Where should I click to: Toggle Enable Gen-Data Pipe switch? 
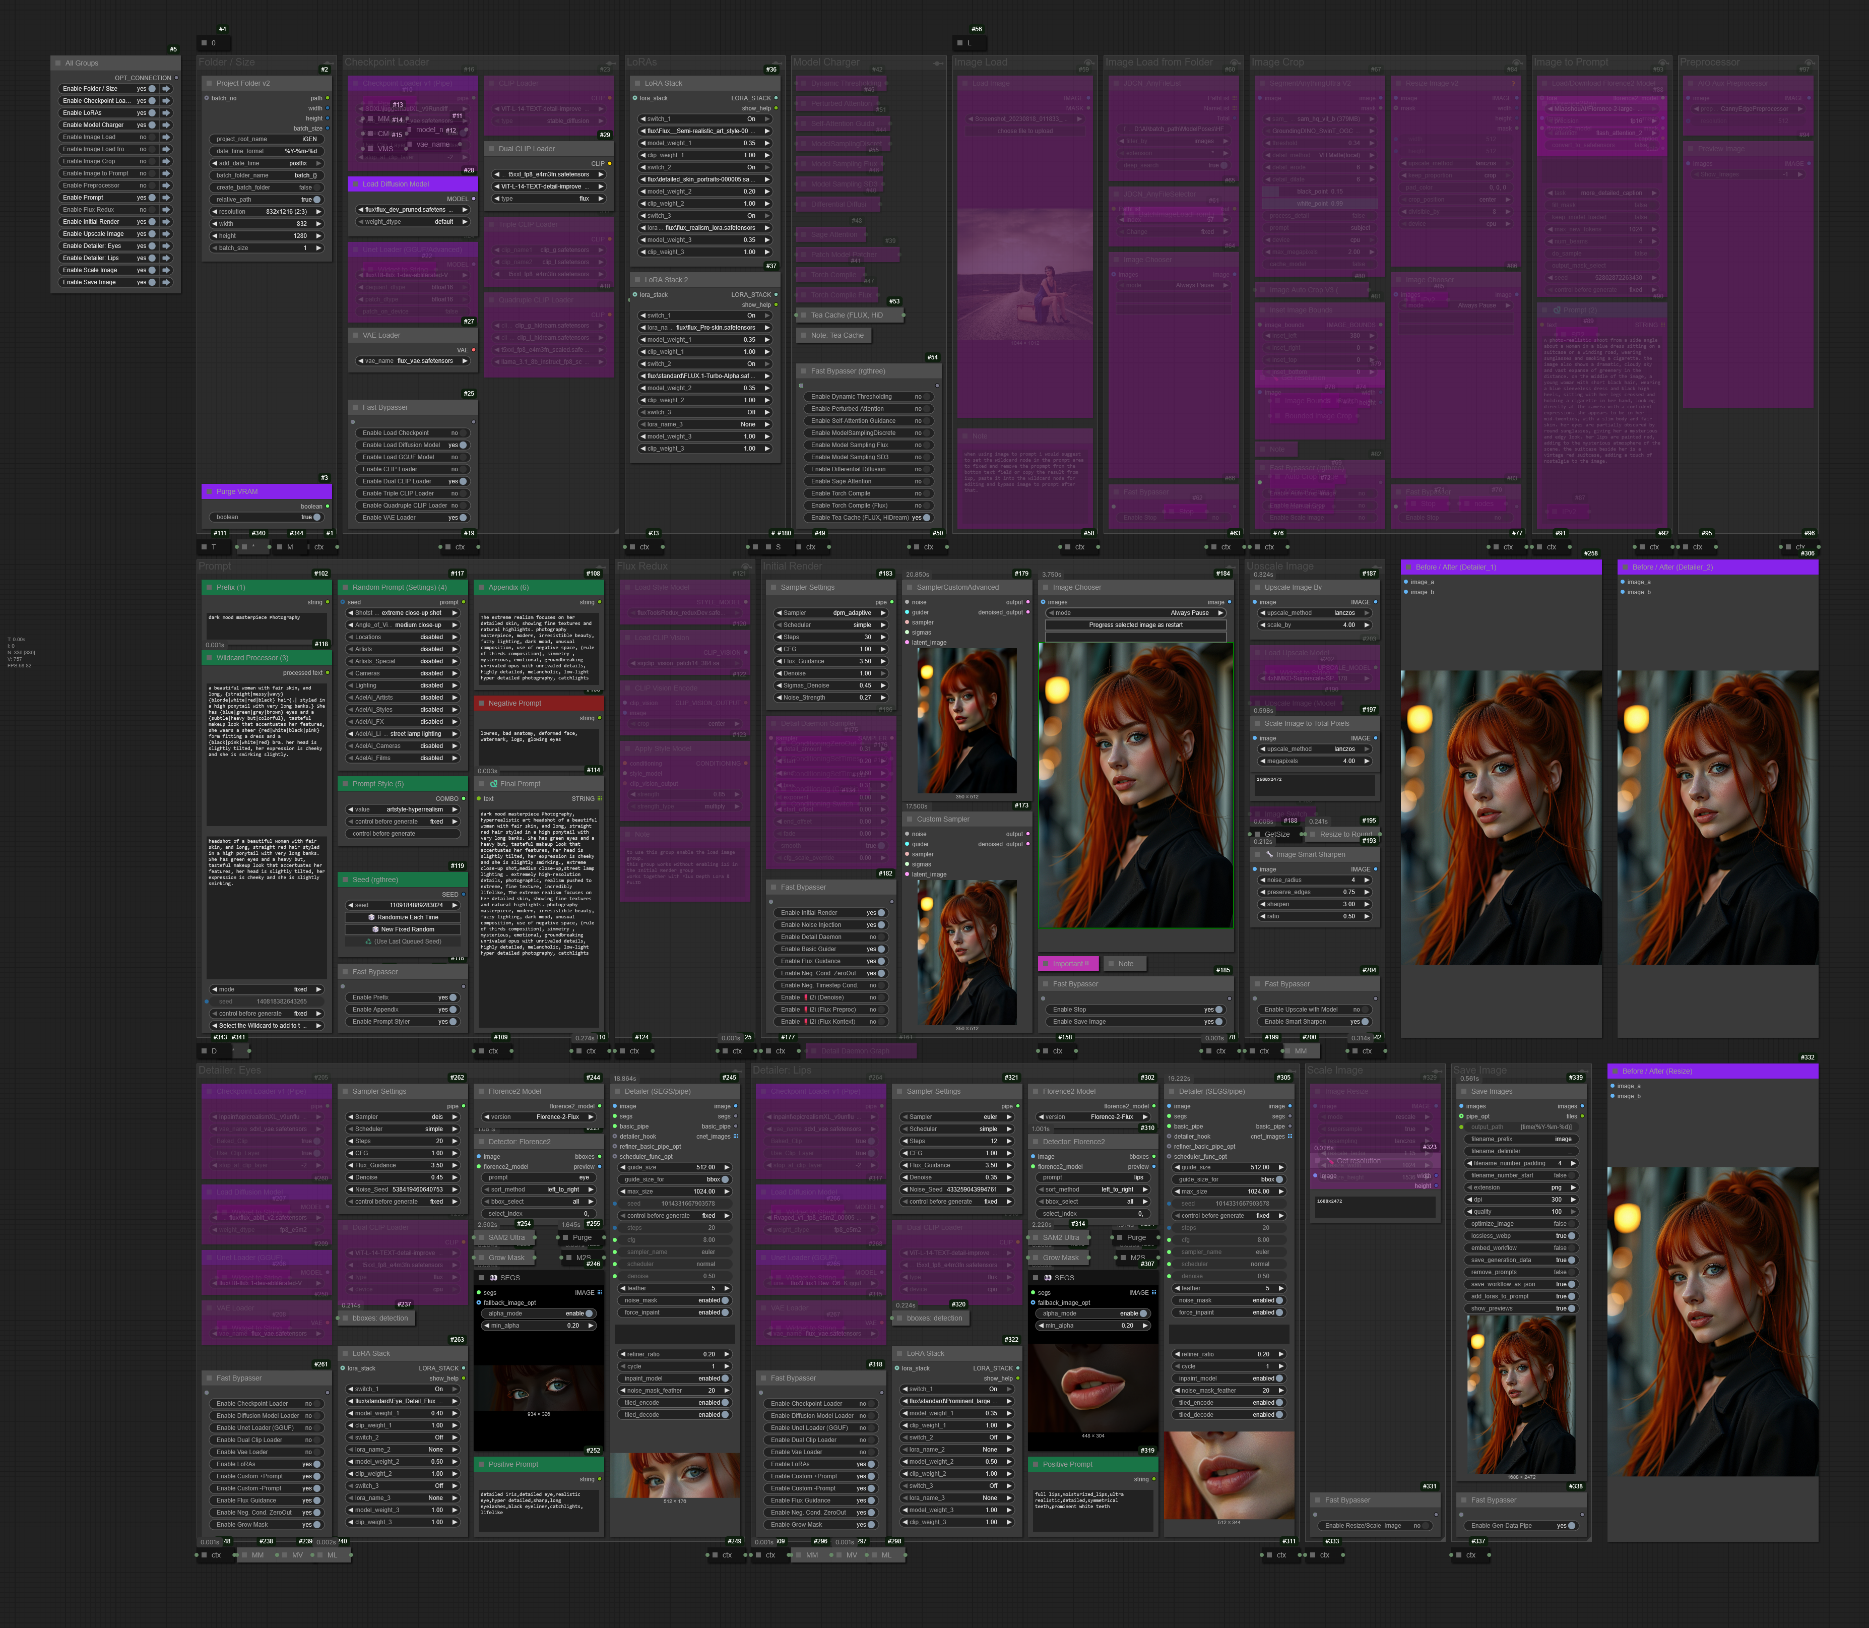tap(1571, 1525)
